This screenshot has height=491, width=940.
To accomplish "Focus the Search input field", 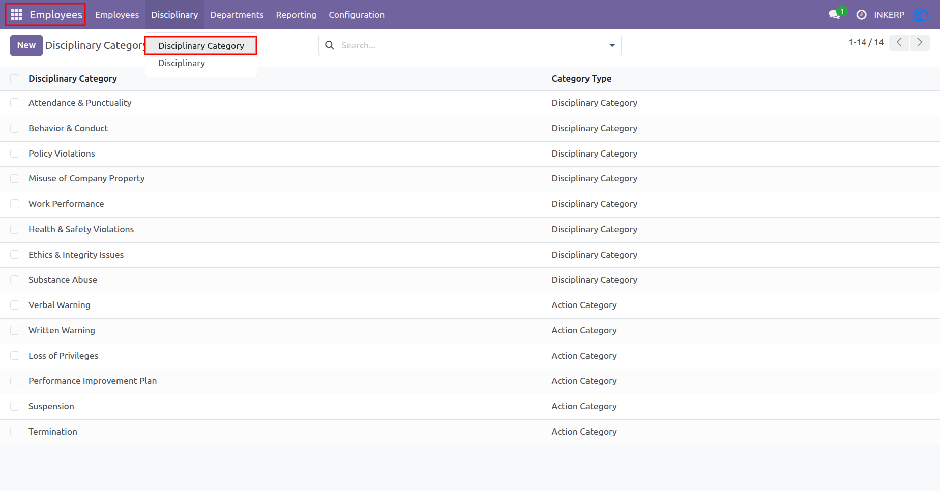I will pyautogui.click(x=469, y=45).
